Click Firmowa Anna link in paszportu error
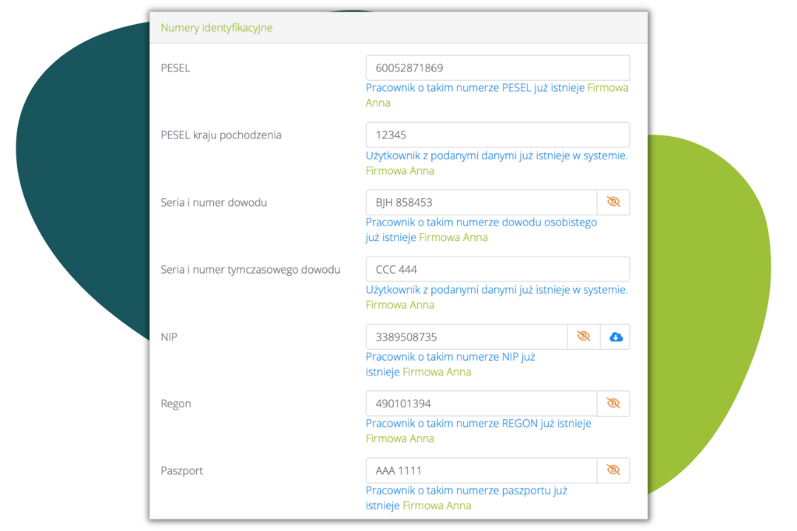Viewport: 797px width, 531px height. pos(436,505)
